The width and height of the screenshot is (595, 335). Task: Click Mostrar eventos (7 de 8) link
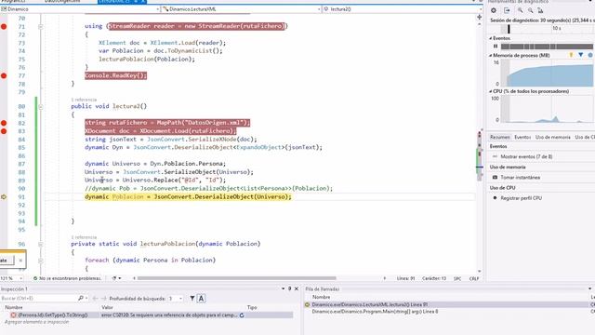pos(526,156)
